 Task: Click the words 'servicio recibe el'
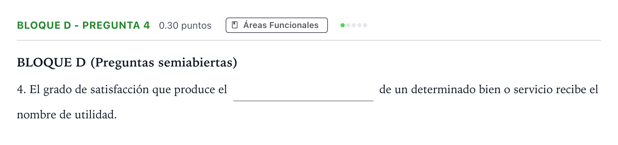[556, 89]
